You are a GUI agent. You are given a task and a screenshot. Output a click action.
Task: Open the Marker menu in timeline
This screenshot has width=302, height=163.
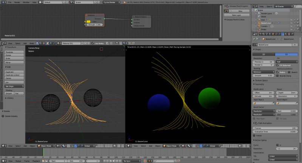(x=18, y=161)
